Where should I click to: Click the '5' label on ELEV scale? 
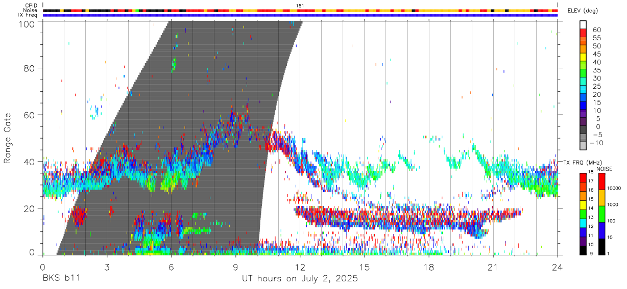point(598,118)
